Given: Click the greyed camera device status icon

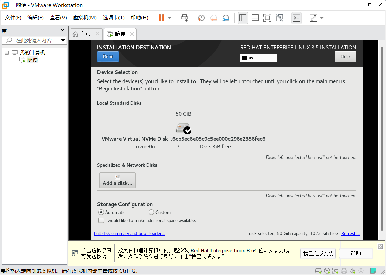Looking at the screenshot, I should (361, 271).
